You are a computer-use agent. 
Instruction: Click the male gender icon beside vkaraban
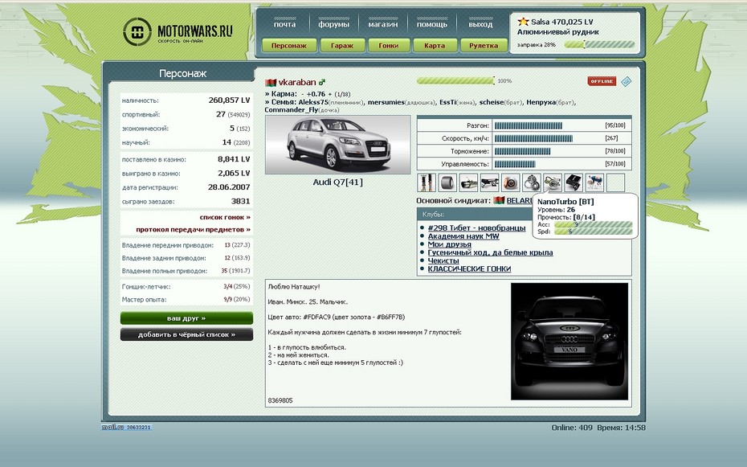click(322, 83)
